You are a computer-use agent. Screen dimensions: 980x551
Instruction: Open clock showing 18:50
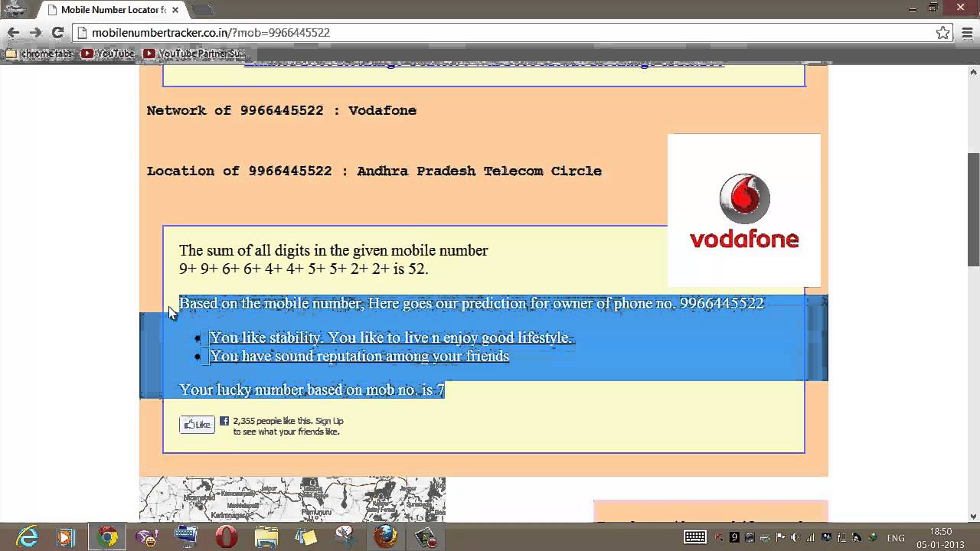[x=940, y=537]
